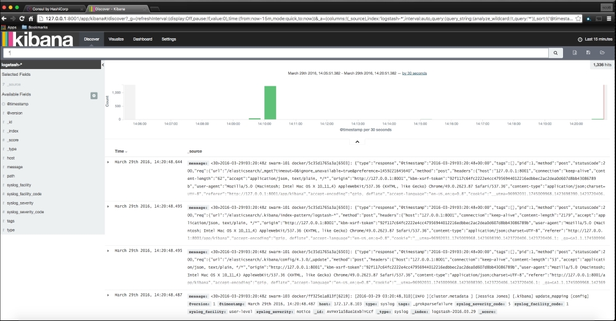Click the Save Search icon
This screenshot has height=321, width=616.
pyautogui.click(x=588, y=54)
